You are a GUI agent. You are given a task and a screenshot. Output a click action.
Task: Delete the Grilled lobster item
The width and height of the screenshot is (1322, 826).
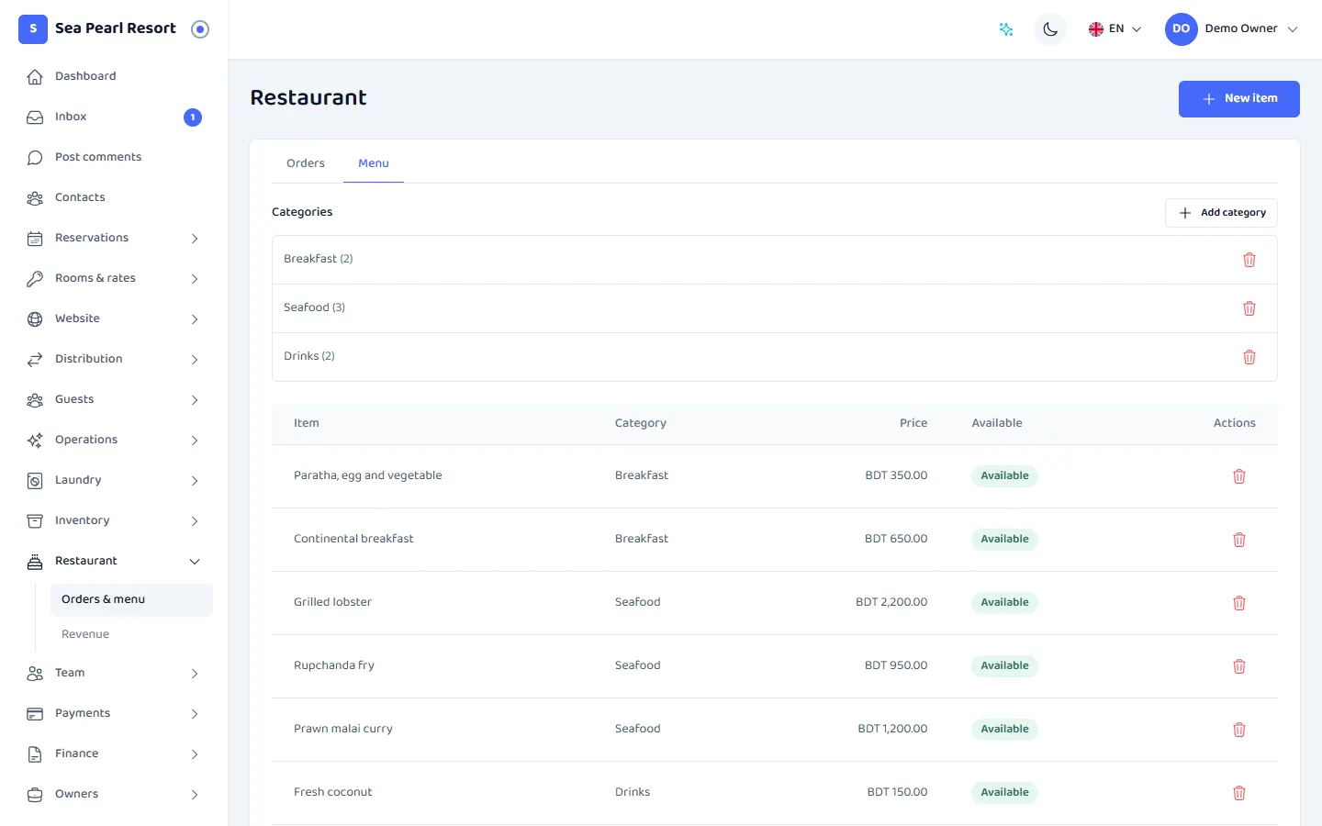point(1239,603)
